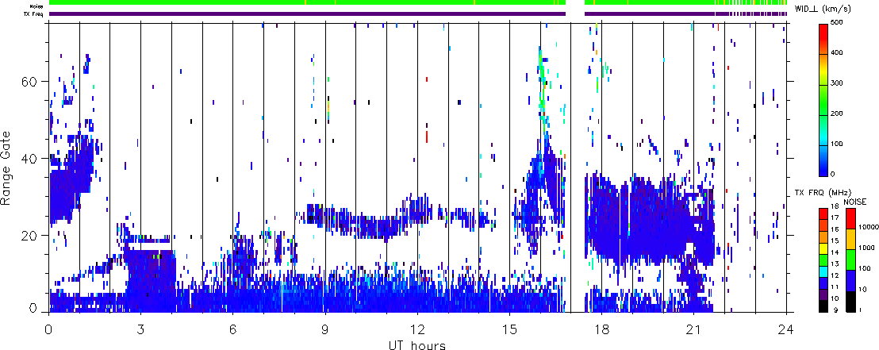Pick the green 13–14 MHz TX FRQ swatch
This screenshot has height=350, width=879.
[x=823, y=260]
